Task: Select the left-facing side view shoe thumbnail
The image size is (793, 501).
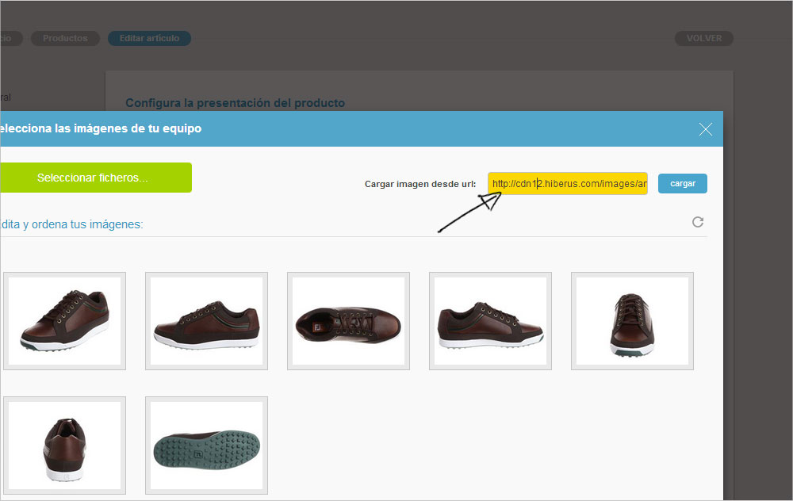Action: [x=206, y=321]
